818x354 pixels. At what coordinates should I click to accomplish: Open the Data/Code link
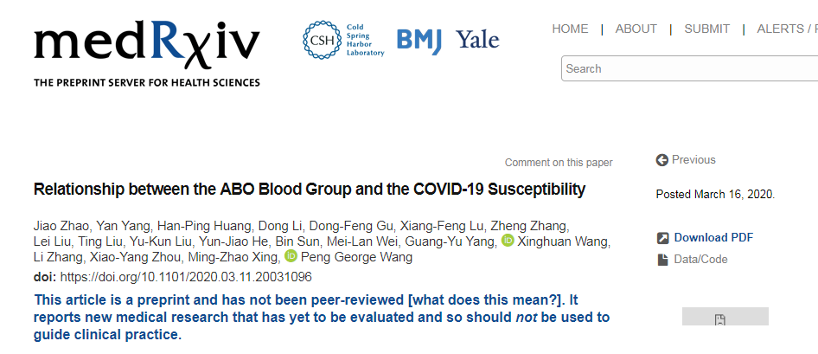(701, 260)
